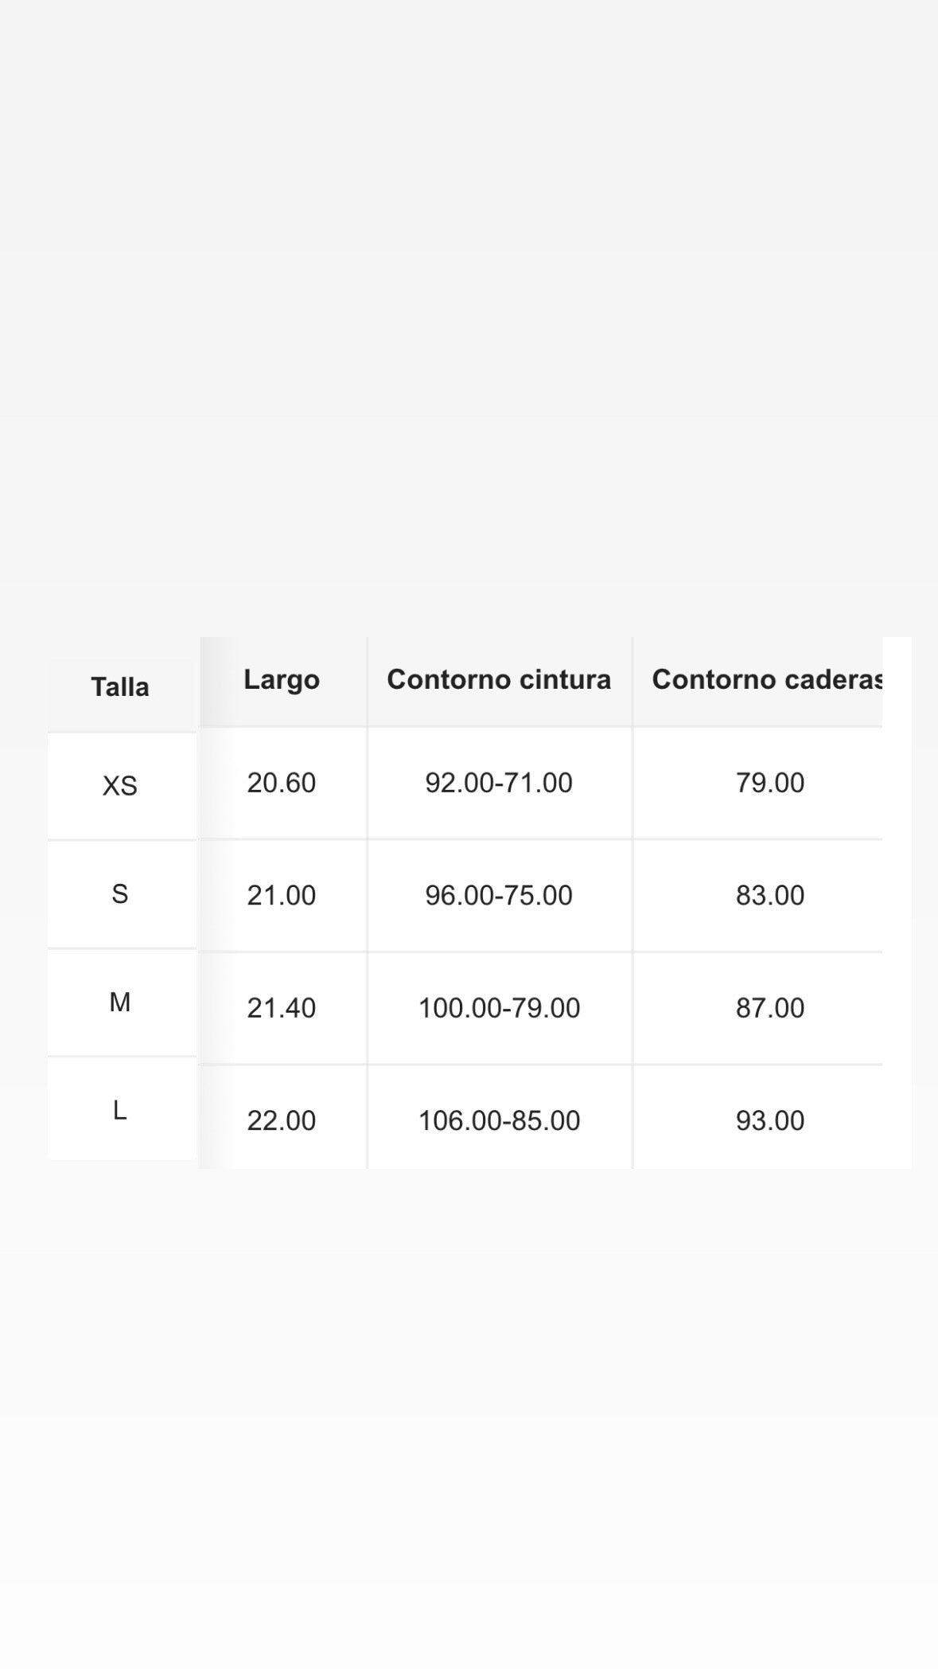The width and height of the screenshot is (938, 1669).
Task: Select the Contorno cintura header
Action: tap(499, 680)
